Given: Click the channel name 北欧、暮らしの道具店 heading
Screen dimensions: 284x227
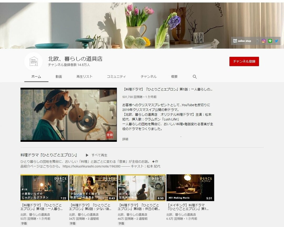Looking at the screenshot, I should 75,59.
